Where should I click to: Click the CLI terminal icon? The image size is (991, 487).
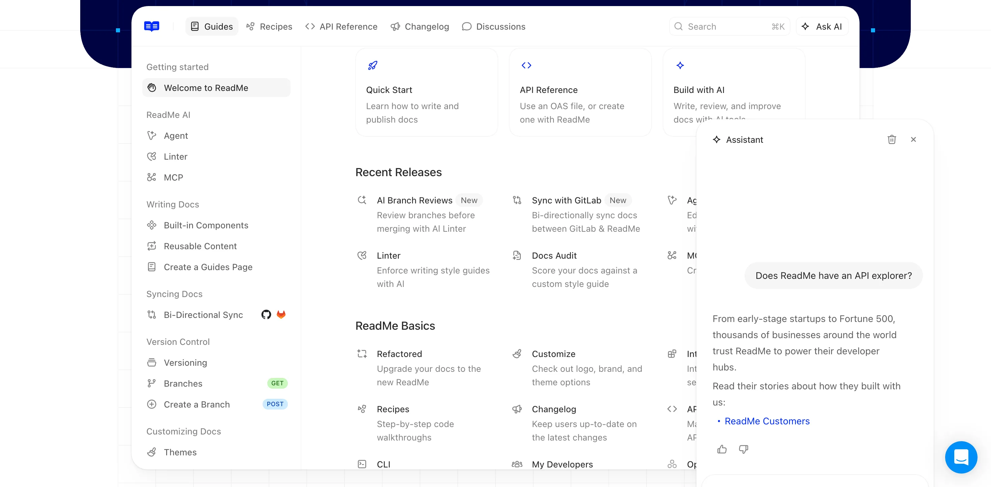[x=362, y=464]
